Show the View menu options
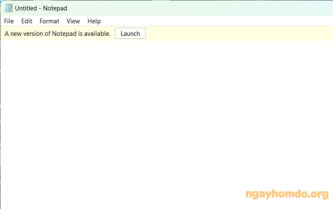The width and height of the screenshot is (333, 209). (x=73, y=21)
